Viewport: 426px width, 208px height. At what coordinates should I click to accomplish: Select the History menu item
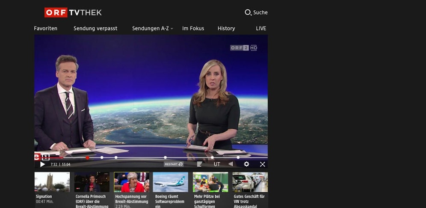[226, 29]
